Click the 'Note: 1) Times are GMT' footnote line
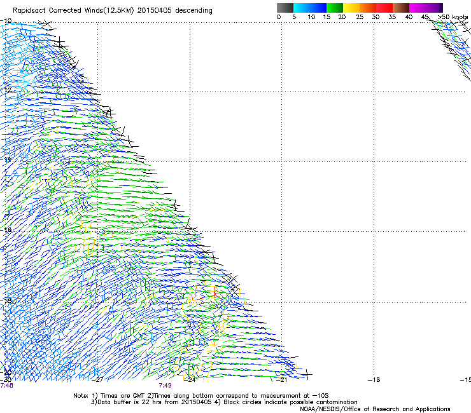This screenshot has width=471, height=413. pos(201,396)
